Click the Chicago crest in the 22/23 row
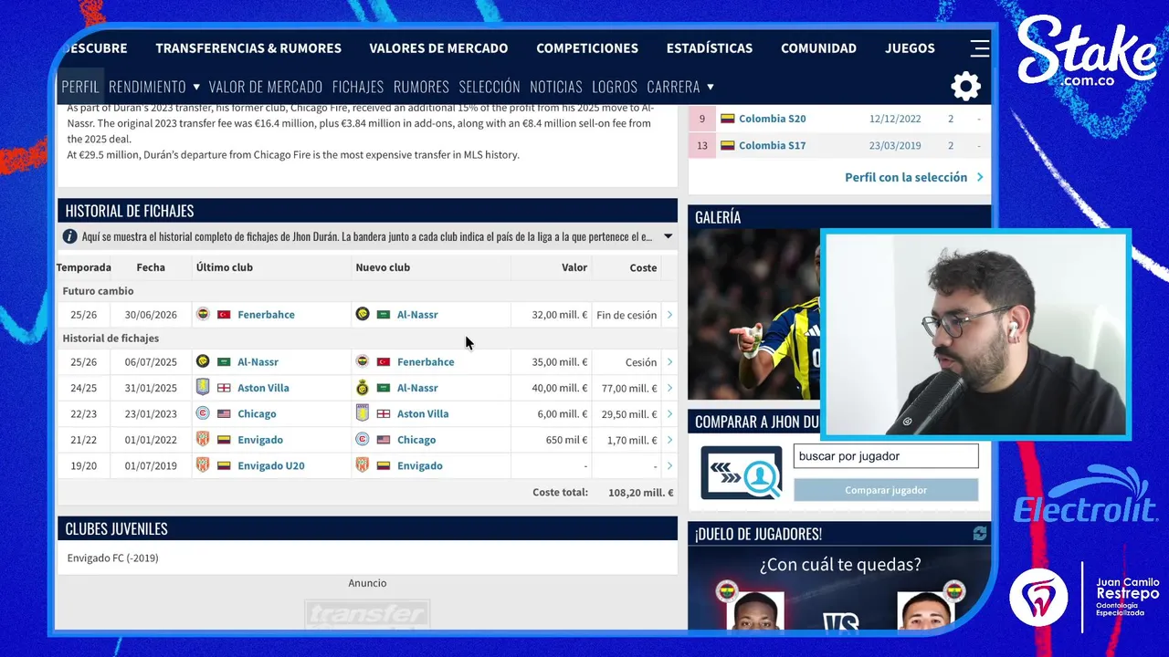Image resolution: width=1169 pixels, height=657 pixels. pyautogui.click(x=203, y=413)
